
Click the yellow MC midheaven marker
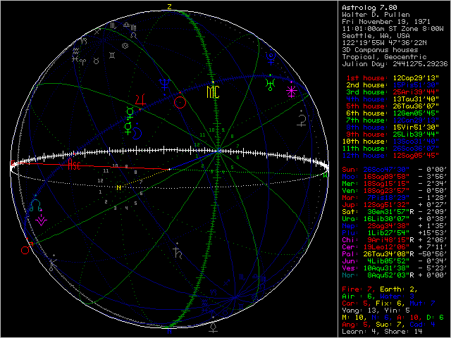[x=212, y=92]
